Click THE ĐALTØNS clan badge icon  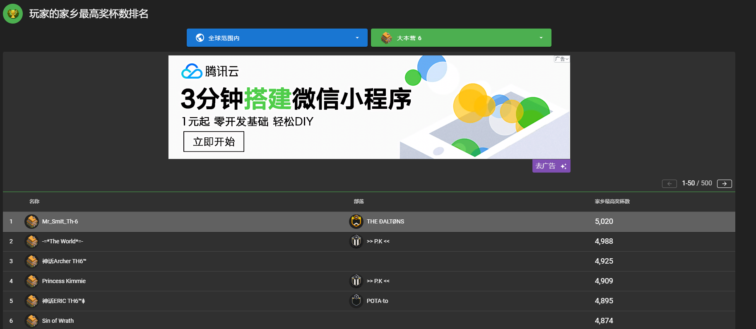tap(356, 221)
